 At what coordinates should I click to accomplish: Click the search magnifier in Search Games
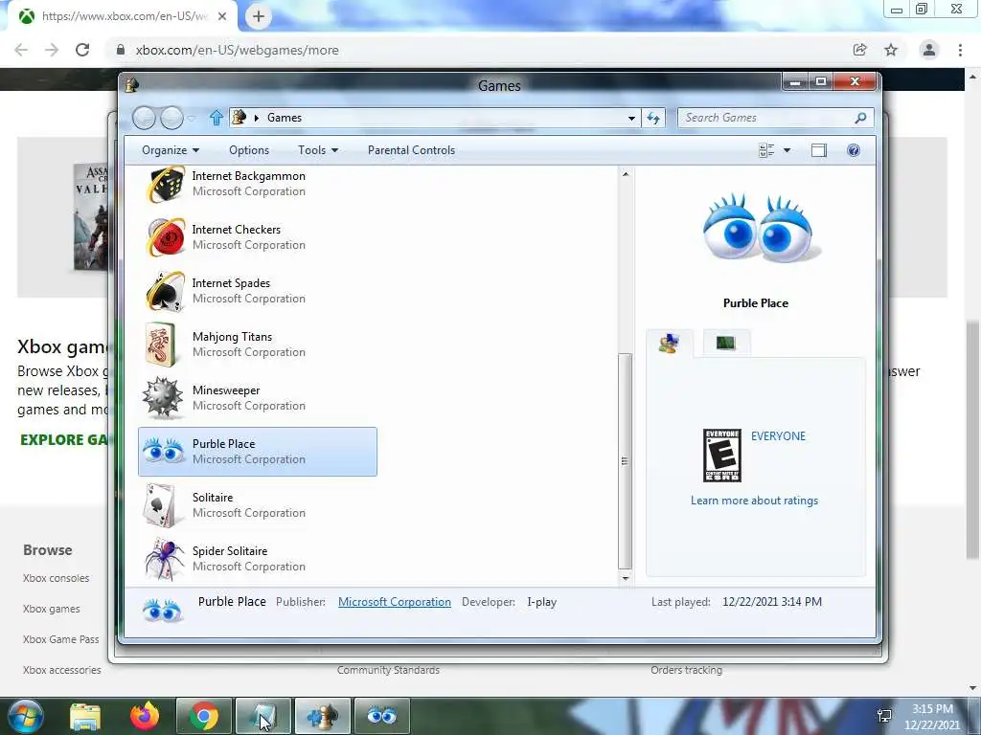coord(860,118)
